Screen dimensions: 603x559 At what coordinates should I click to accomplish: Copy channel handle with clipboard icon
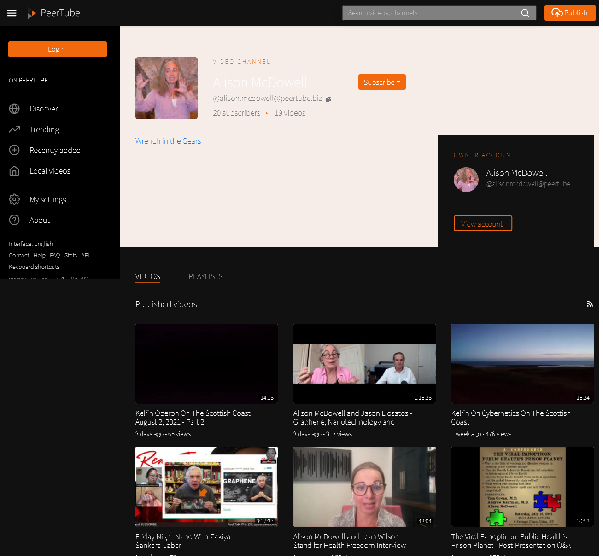click(x=328, y=99)
